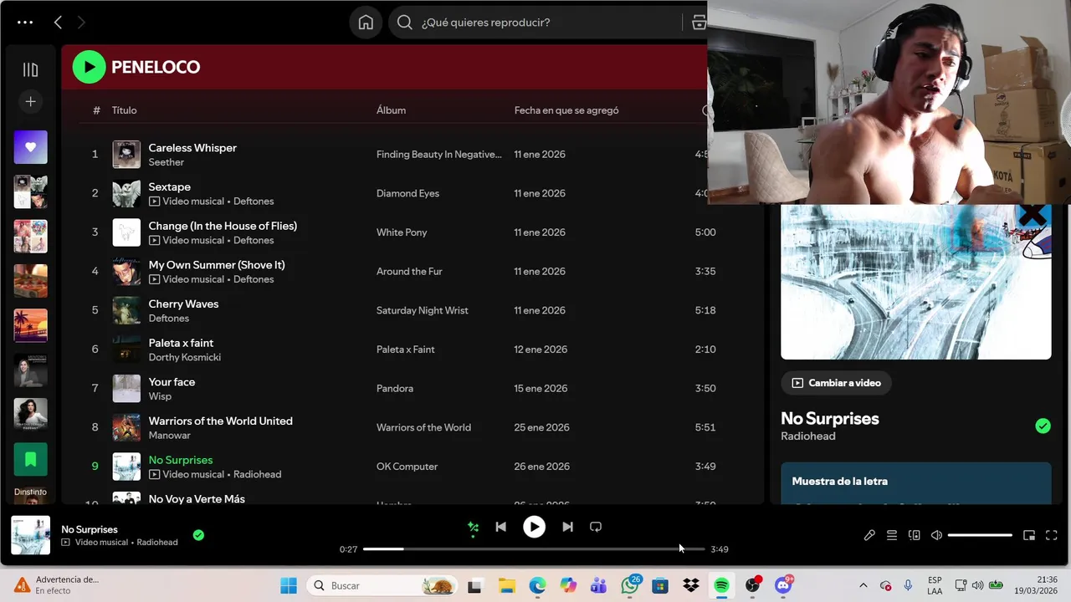Sort by Título column header

[124, 110]
